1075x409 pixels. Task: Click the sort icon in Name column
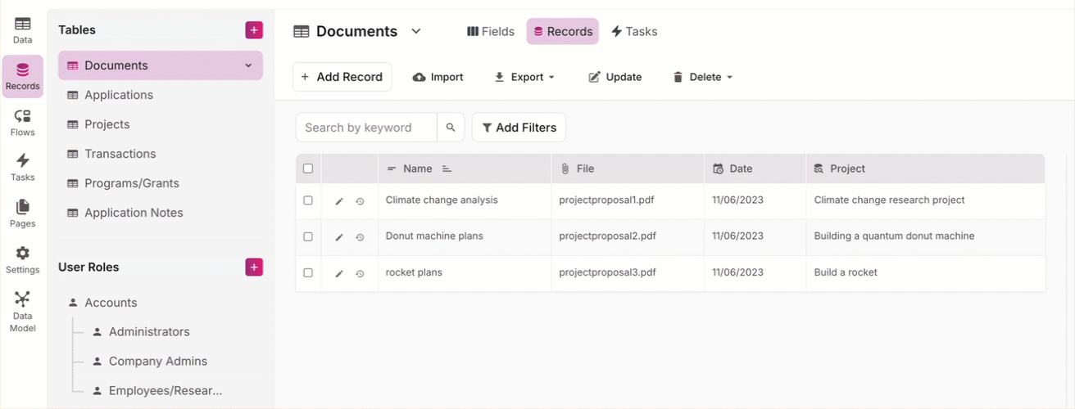point(447,169)
